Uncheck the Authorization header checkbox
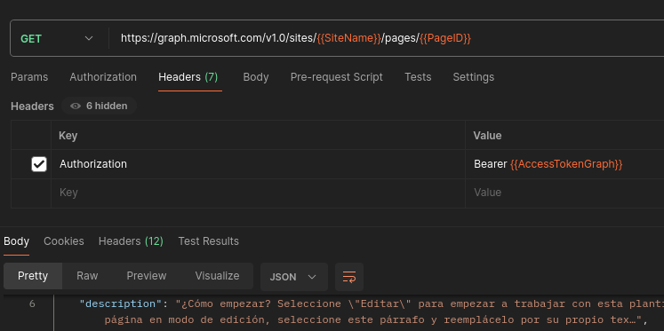Image resolution: width=664 pixels, height=331 pixels. pos(39,164)
